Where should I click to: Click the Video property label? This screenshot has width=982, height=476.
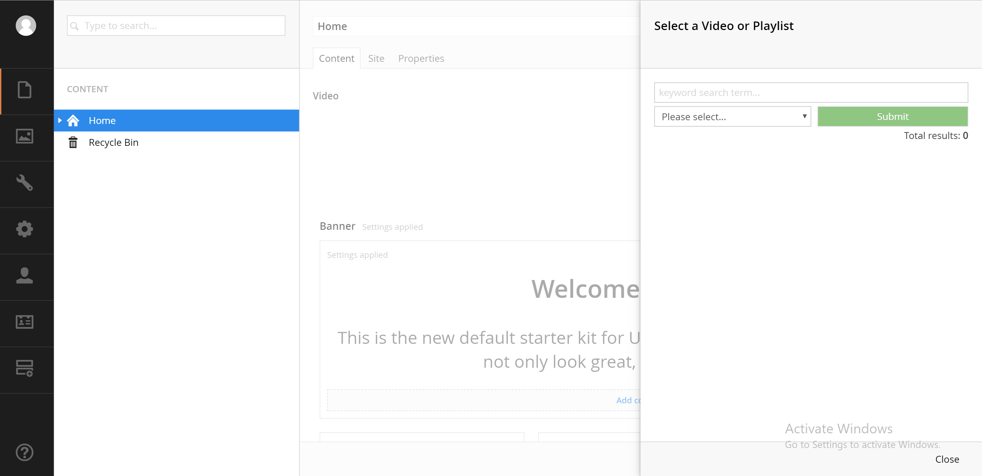325,96
